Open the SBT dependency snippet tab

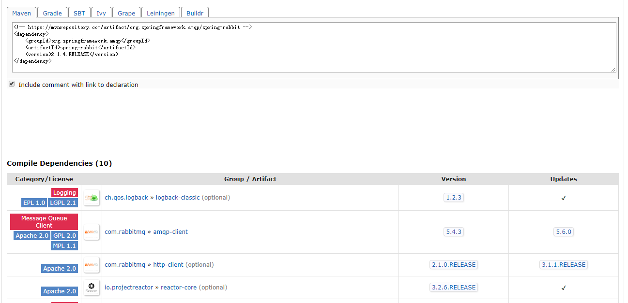click(x=79, y=13)
